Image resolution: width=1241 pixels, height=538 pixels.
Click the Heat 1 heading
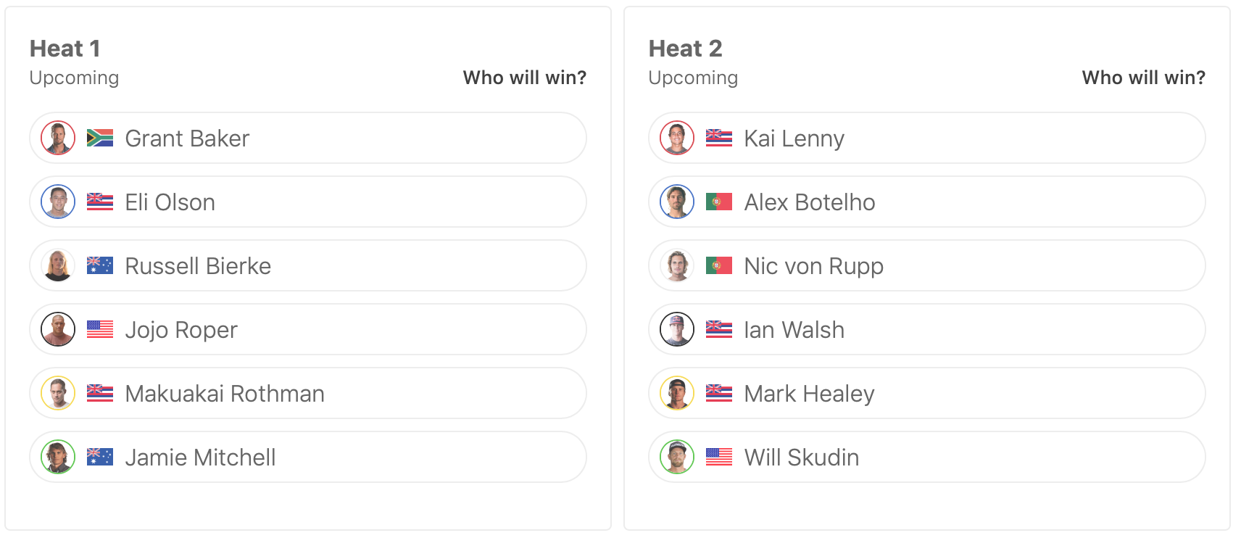point(65,49)
